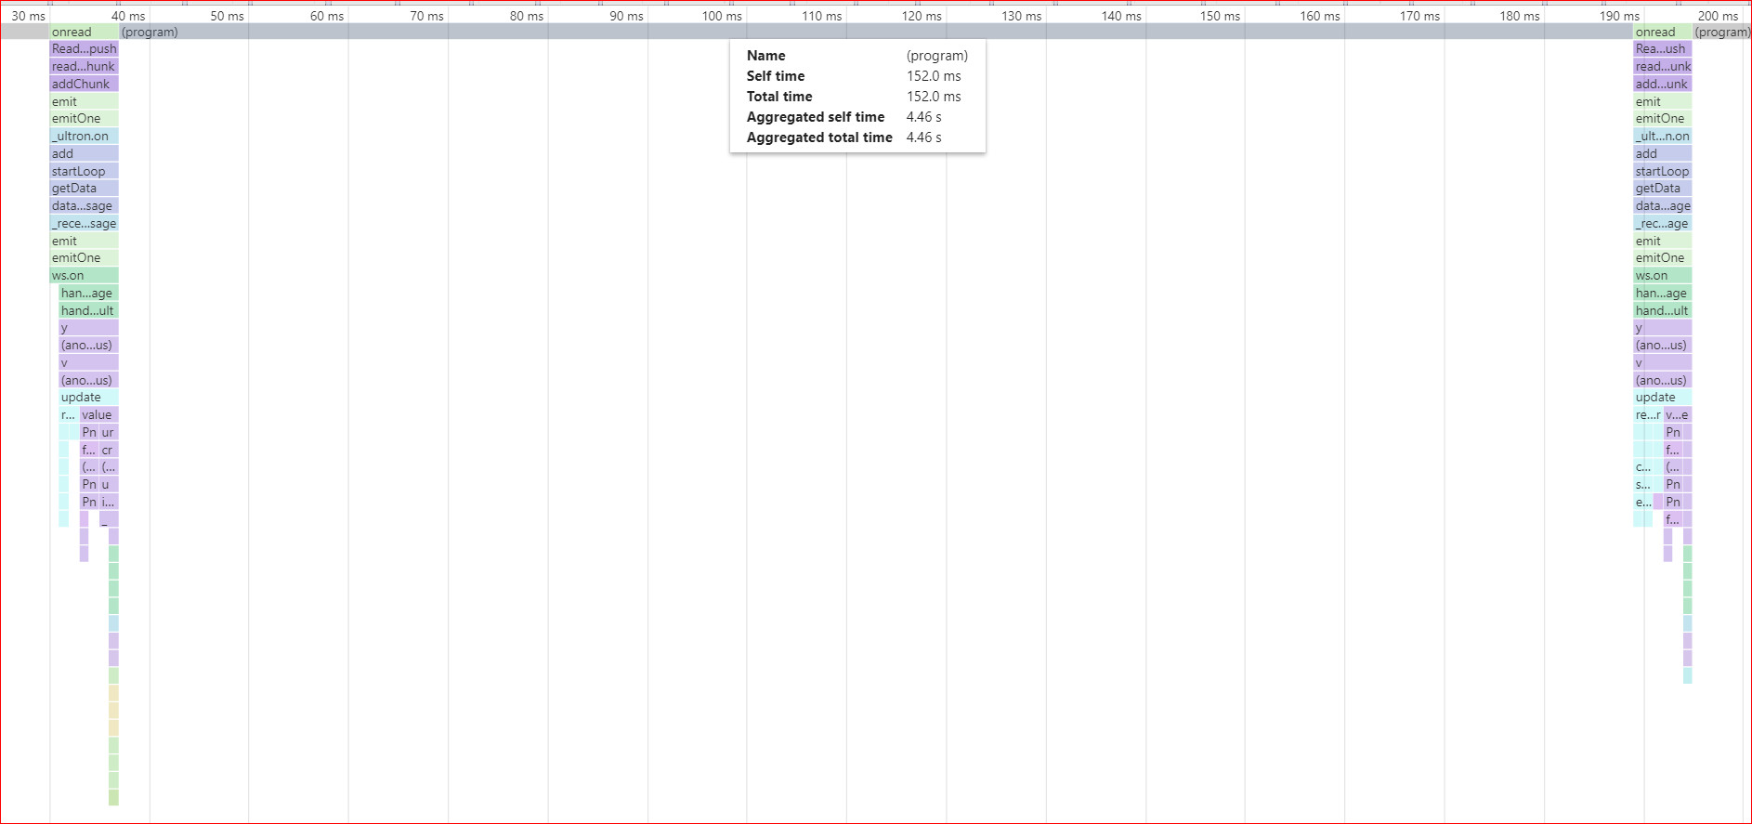Select the 'i...' frame beside Pn
The image size is (1752, 824).
coord(109,503)
